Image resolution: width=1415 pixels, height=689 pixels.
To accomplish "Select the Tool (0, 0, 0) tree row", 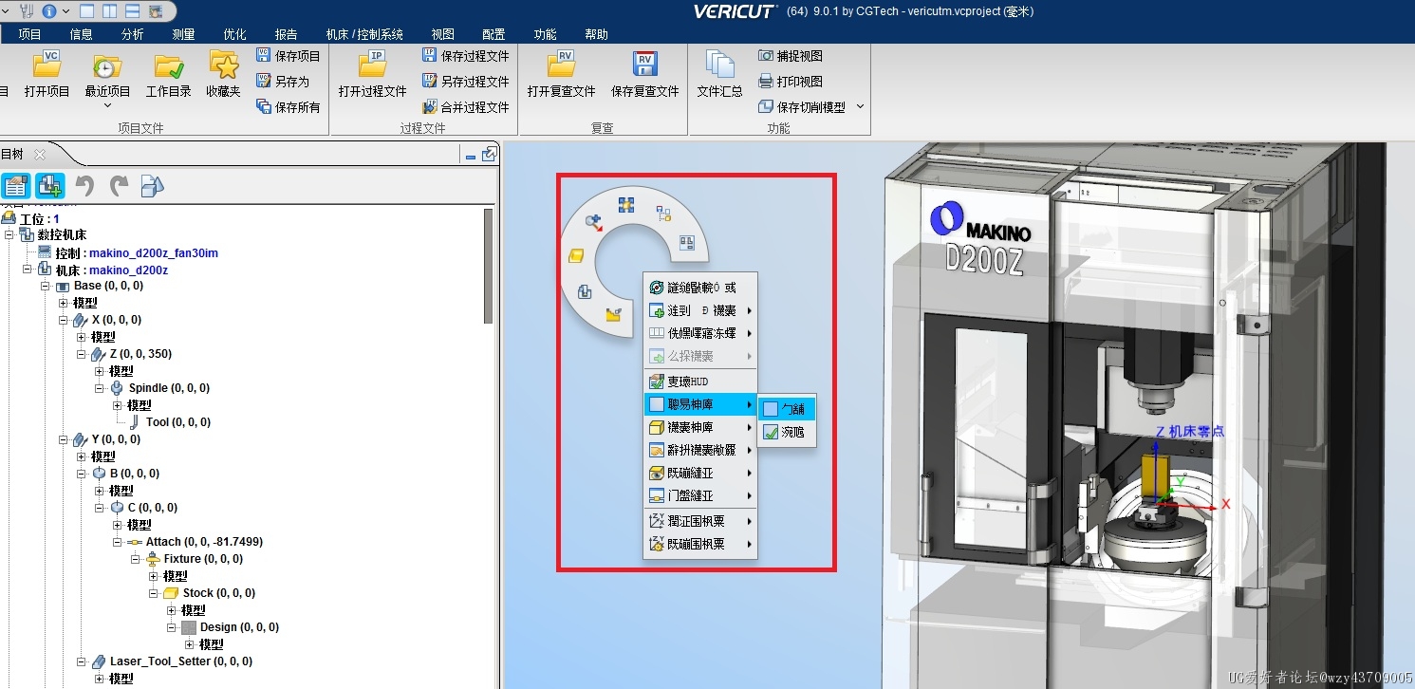I will click(x=169, y=422).
